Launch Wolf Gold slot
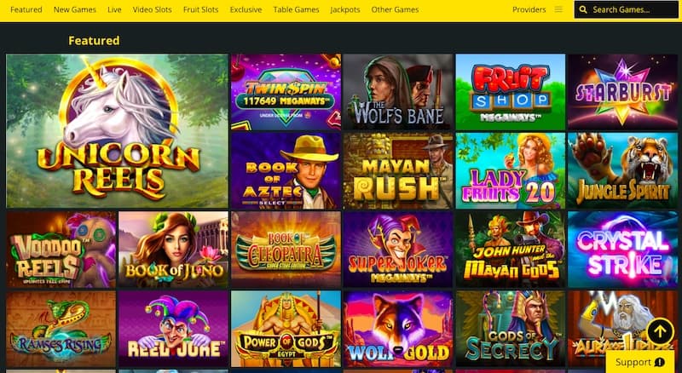The height and width of the screenshot is (373, 682). (398, 329)
